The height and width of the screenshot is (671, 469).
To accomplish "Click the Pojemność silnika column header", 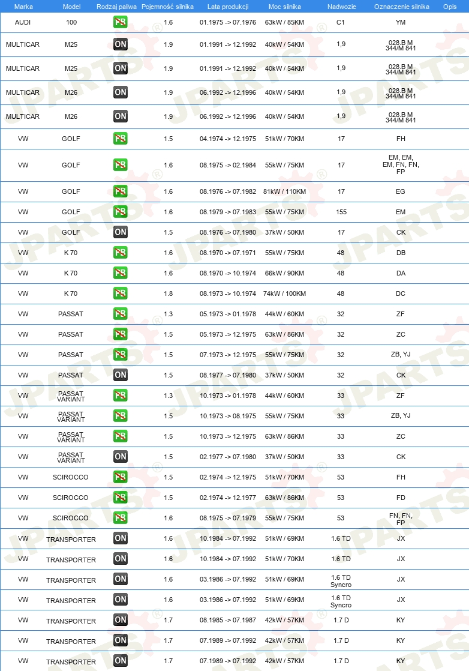I will 167,7.
